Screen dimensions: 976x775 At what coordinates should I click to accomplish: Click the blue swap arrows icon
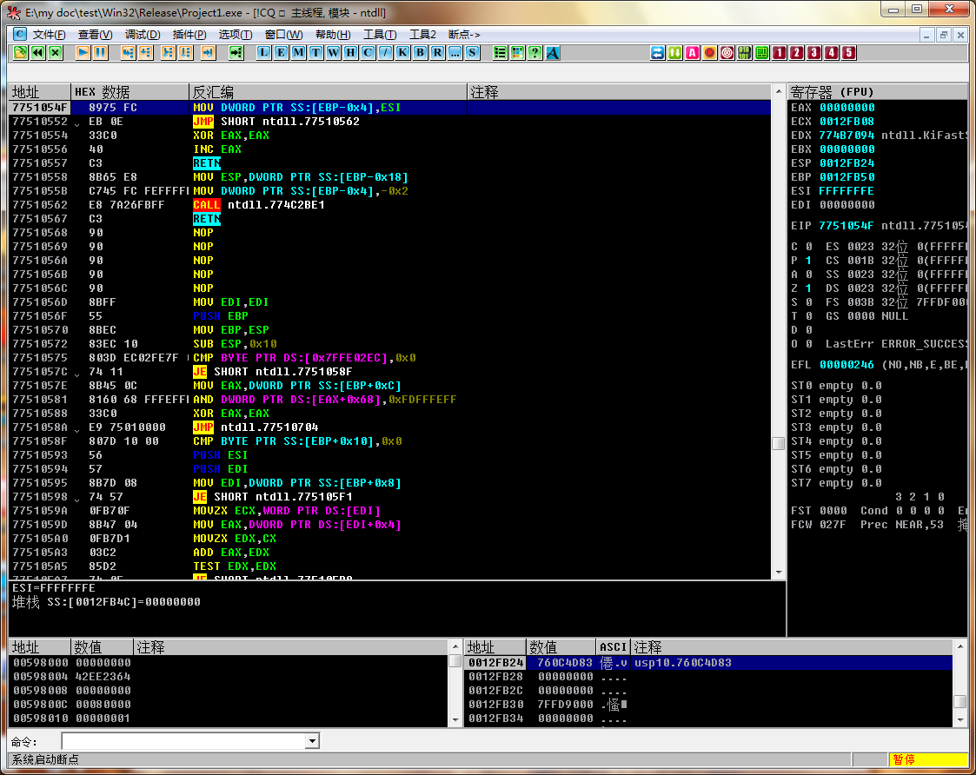(657, 53)
